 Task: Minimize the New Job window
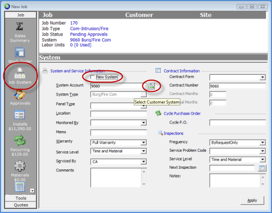coord(241,7)
